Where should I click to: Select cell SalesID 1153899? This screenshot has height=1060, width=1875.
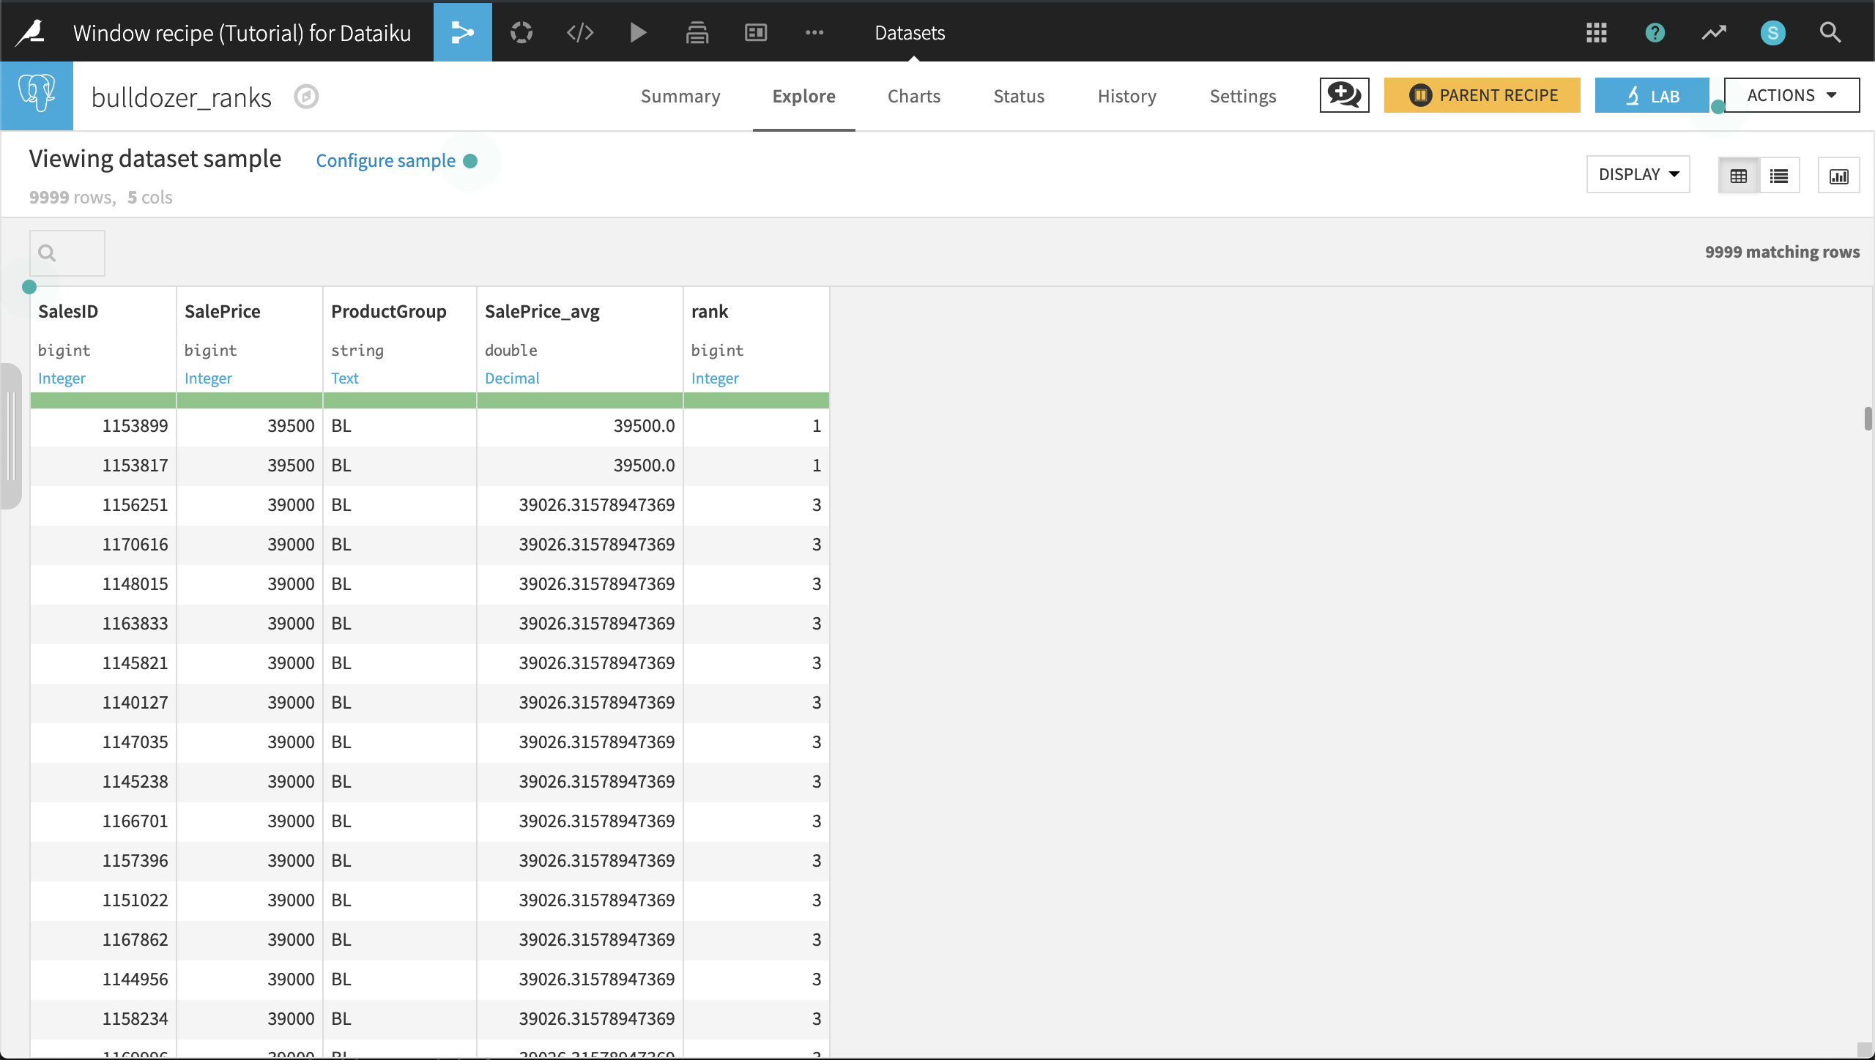[x=103, y=426]
